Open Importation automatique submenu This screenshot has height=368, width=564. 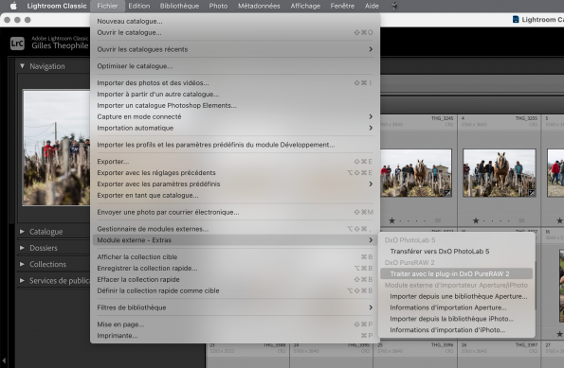click(235, 128)
